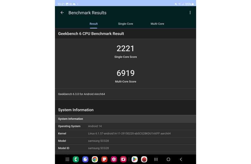Select the Linux 6.1.57 kernel version string

point(129,133)
